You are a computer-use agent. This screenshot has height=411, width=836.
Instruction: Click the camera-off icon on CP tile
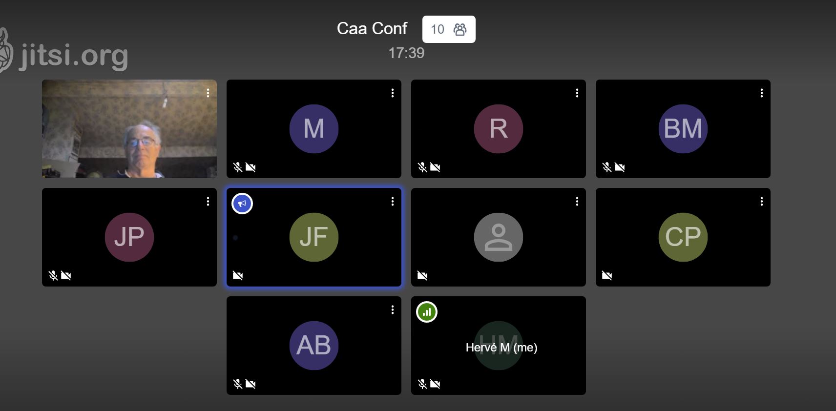point(607,276)
